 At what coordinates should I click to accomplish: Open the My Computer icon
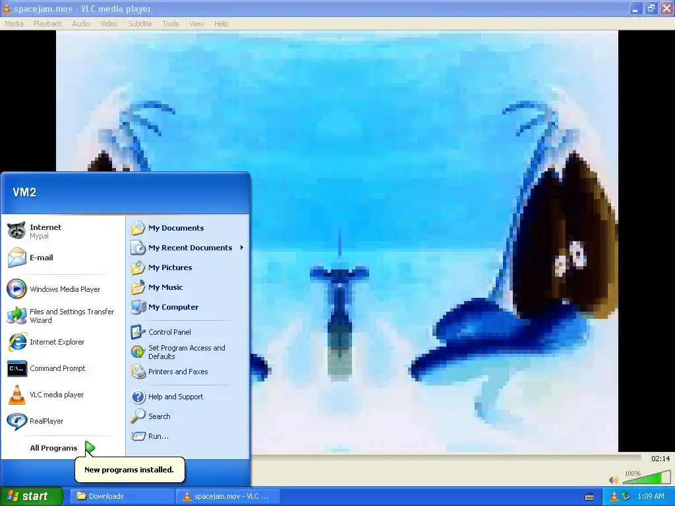click(x=138, y=307)
